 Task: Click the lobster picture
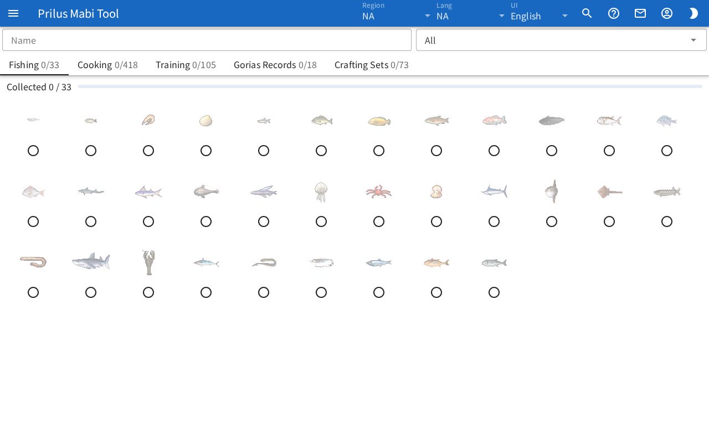tap(148, 262)
